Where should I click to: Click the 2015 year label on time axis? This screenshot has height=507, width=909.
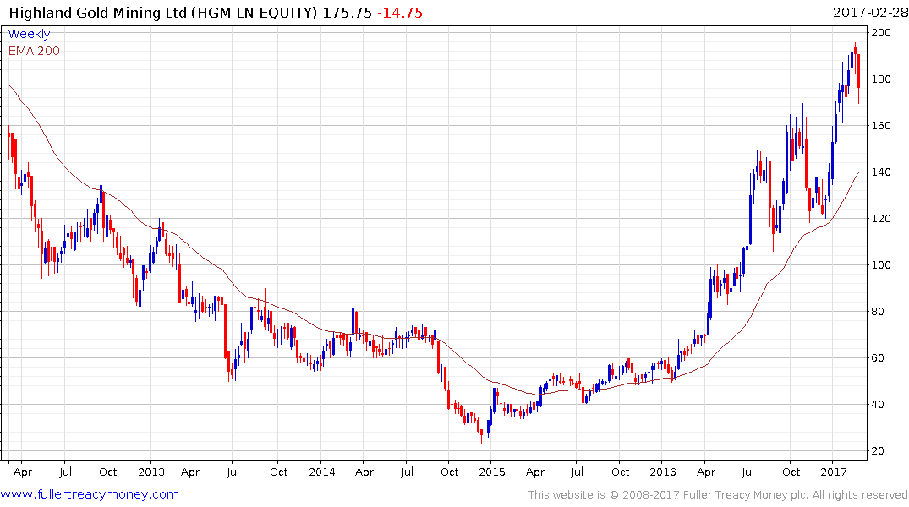[492, 472]
